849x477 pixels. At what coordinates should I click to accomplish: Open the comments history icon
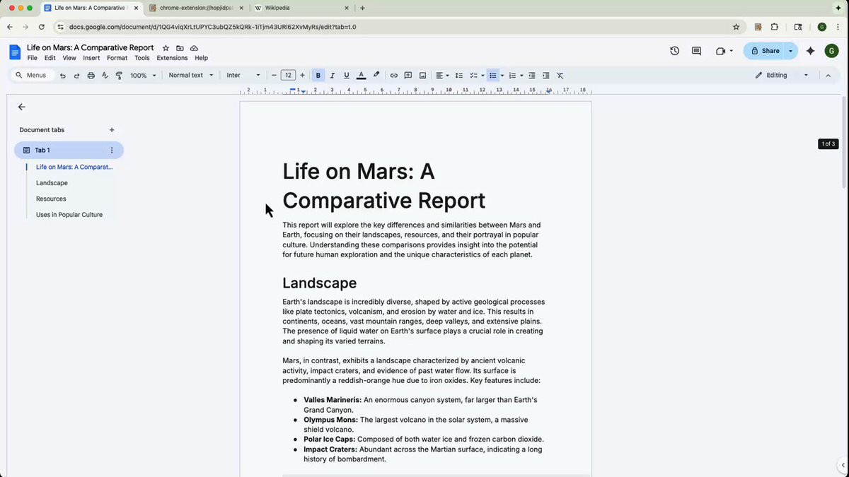(x=696, y=51)
